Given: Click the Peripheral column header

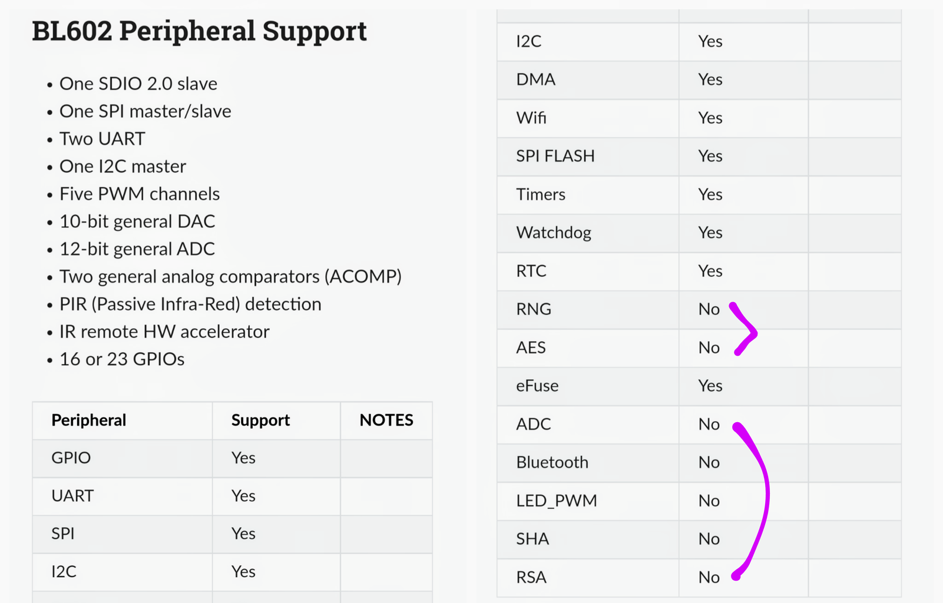Looking at the screenshot, I should coord(89,420).
